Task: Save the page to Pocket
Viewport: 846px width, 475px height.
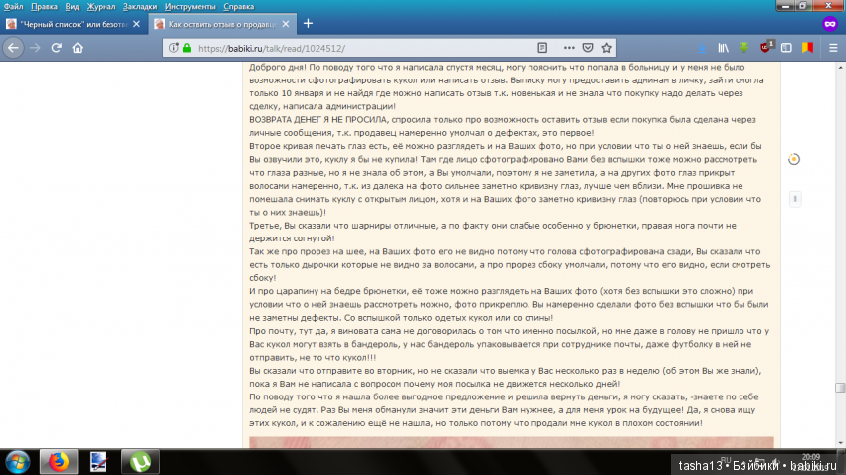Action: (x=589, y=47)
